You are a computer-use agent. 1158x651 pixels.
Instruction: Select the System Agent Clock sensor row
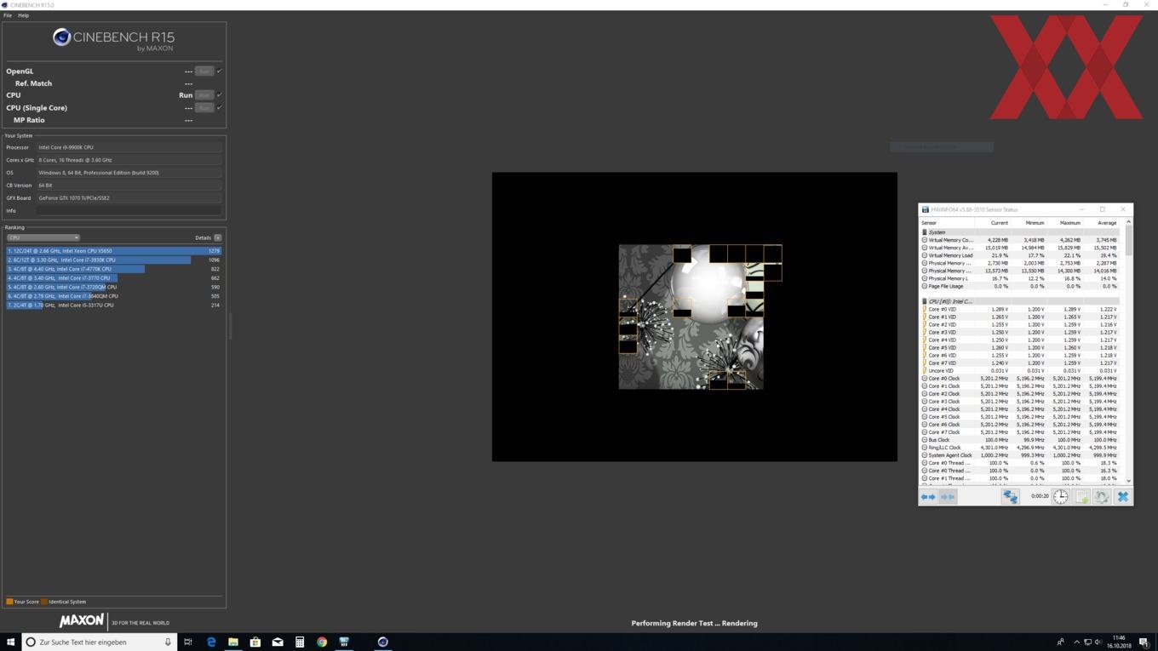tap(1022, 455)
